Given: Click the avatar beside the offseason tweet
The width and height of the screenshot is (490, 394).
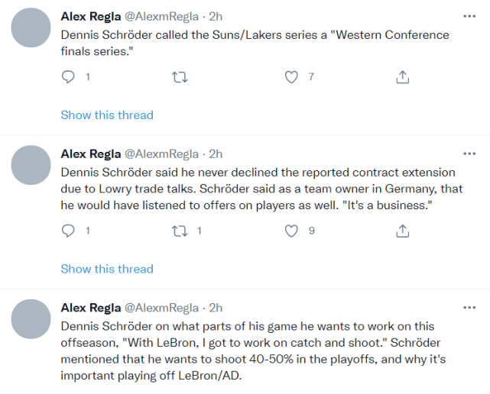Looking at the screenshot, I should (x=32, y=319).
